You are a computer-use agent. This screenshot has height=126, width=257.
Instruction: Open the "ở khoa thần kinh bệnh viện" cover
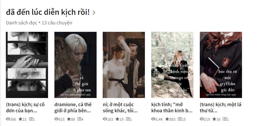point(172,65)
